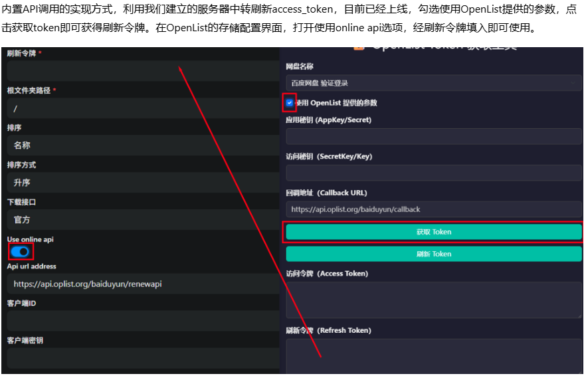Screen dimensions: 588x378
Task: Open the 排序方式 dropdown showing 升序
Action: 142,183
